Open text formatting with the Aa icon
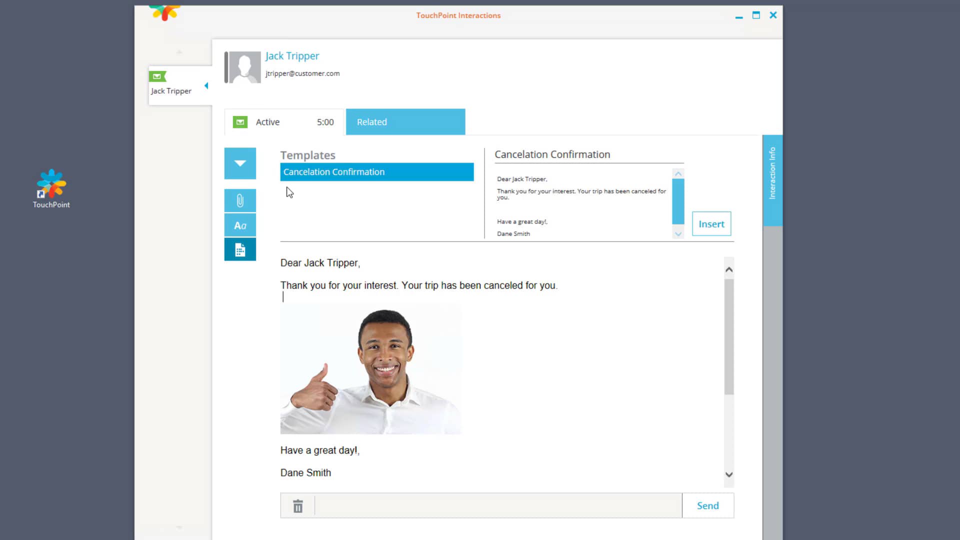This screenshot has height=540, width=960. [240, 225]
